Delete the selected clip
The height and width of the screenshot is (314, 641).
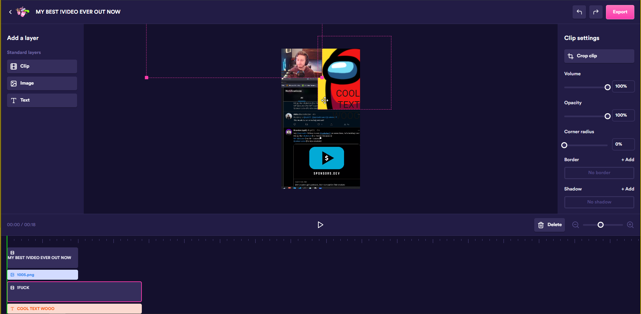coord(550,225)
